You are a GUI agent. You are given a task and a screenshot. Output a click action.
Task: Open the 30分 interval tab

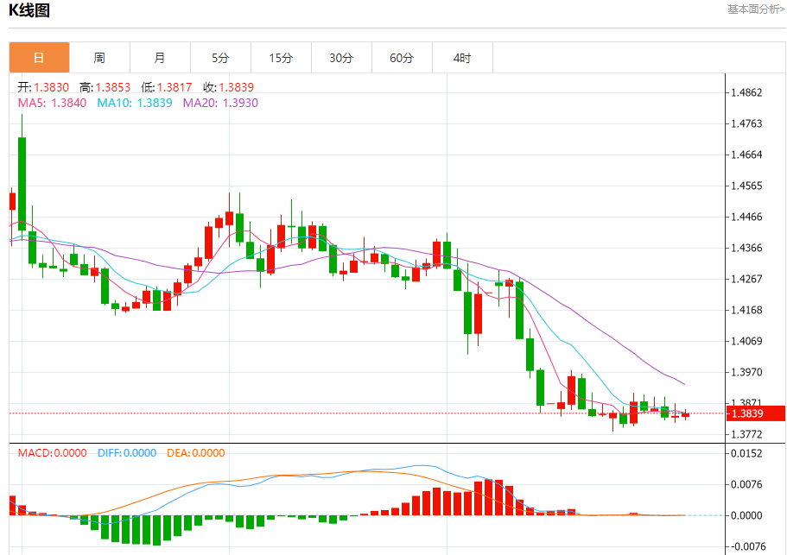coord(341,58)
